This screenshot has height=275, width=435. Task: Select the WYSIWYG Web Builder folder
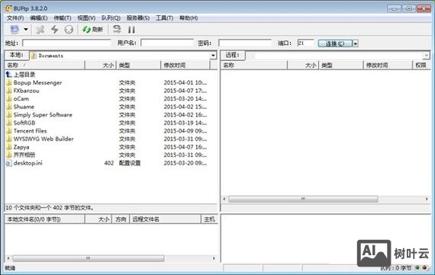point(43,139)
